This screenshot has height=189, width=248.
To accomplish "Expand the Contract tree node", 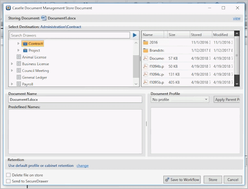I will coord(18,43).
